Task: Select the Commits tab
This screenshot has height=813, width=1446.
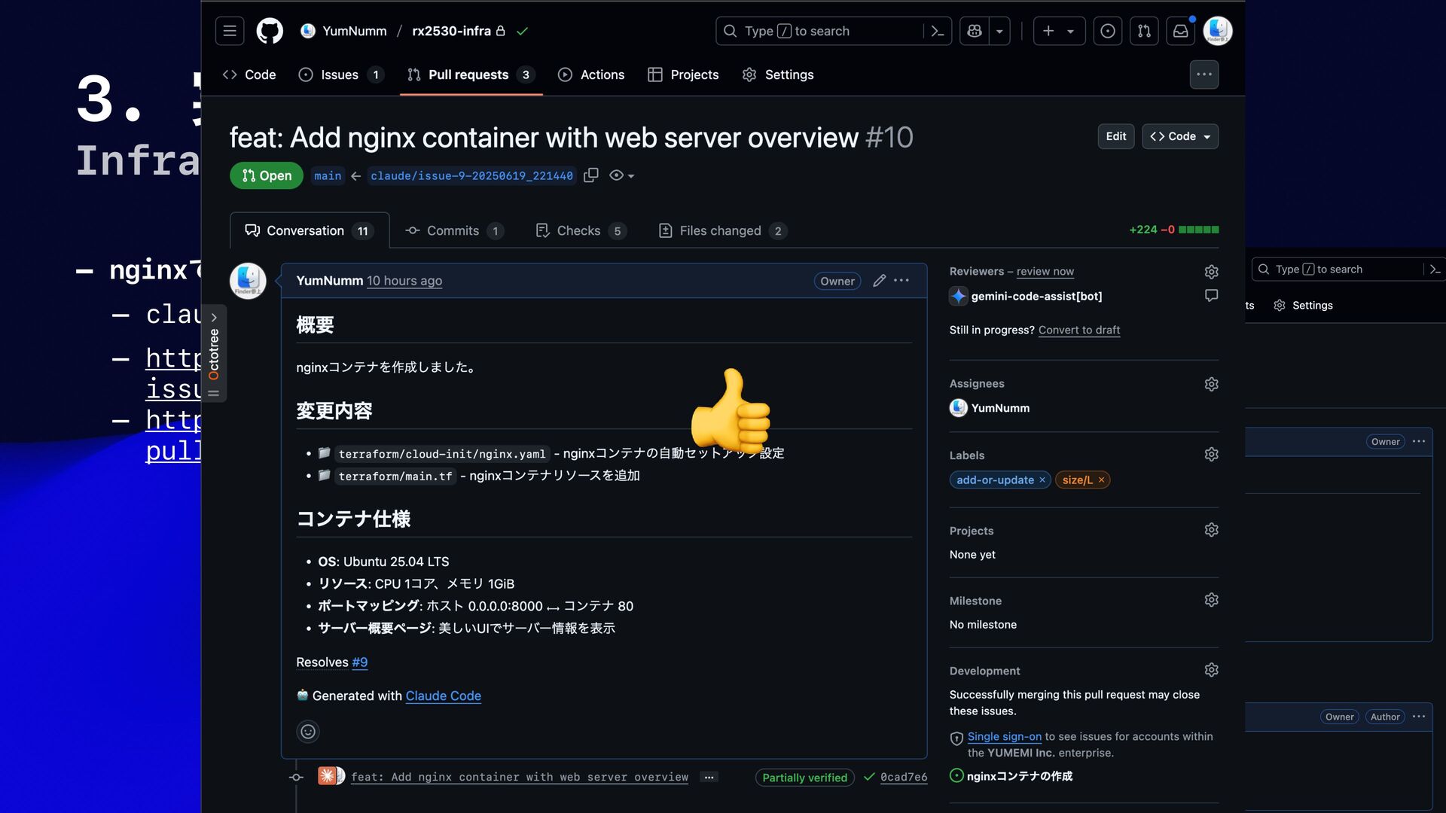Action: click(454, 230)
